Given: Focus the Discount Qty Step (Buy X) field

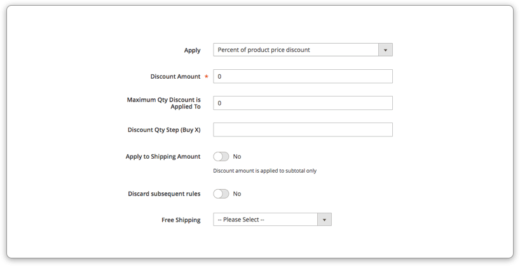Looking at the screenshot, I should pos(303,130).
